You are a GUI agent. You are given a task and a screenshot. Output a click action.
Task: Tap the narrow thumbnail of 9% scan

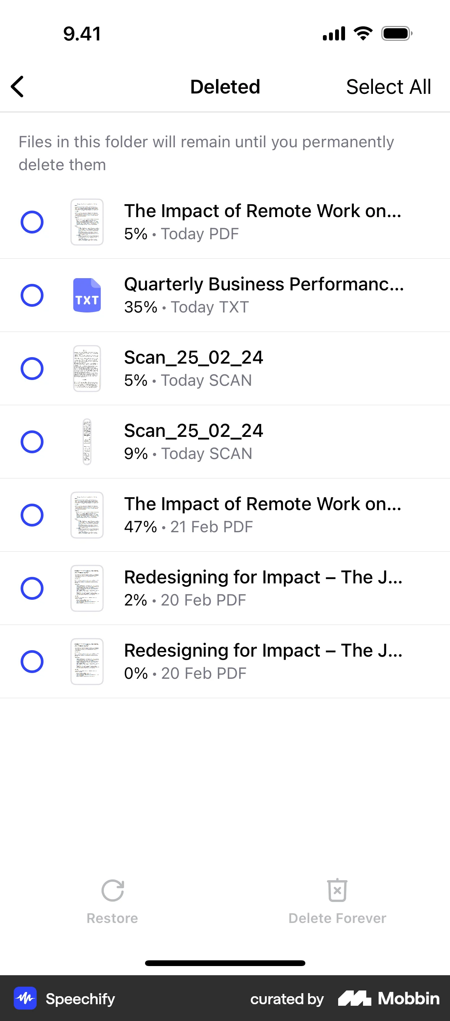point(87,441)
